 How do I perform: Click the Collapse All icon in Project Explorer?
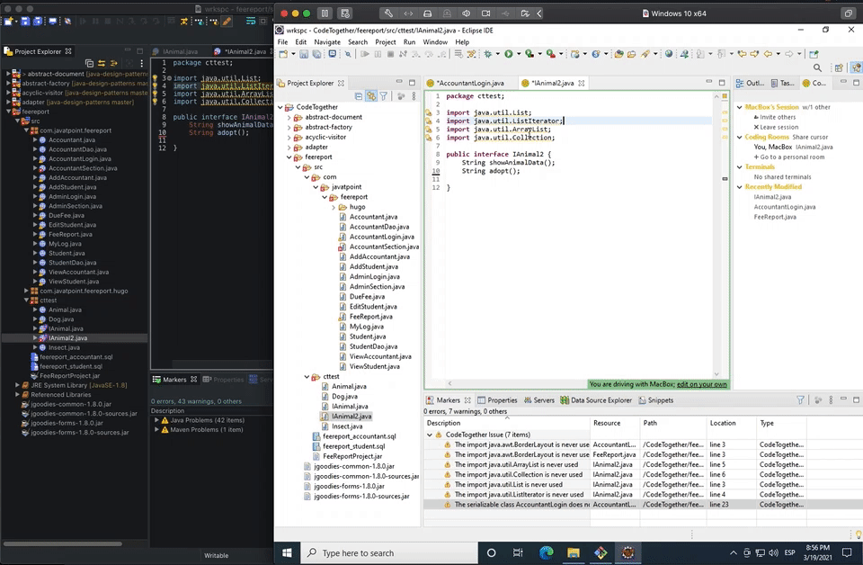click(x=360, y=96)
